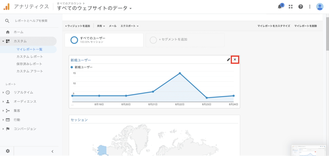329x156 pixels.
Task: Expand the リアルタイム report section
Action: click(x=23, y=92)
